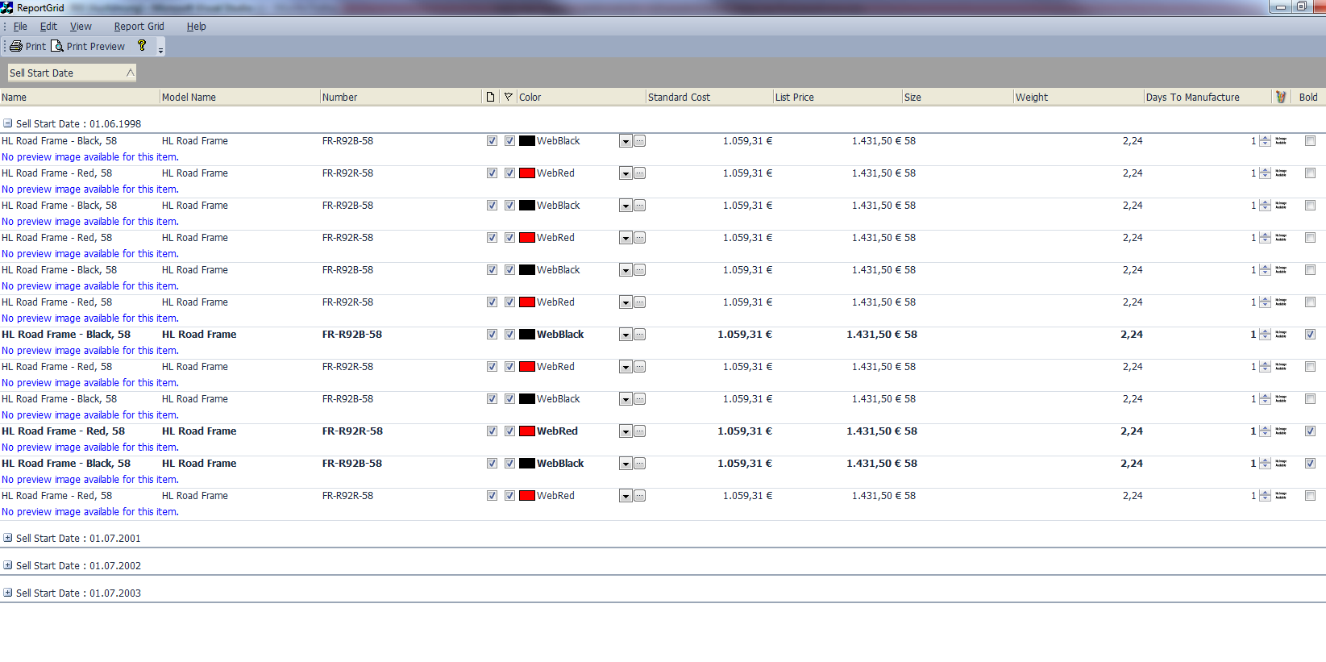The height and width of the screenshot is (662, 1326).
Task: Click ellipsis button in first bold WebBlack row
Action: (x=639, y=335)
